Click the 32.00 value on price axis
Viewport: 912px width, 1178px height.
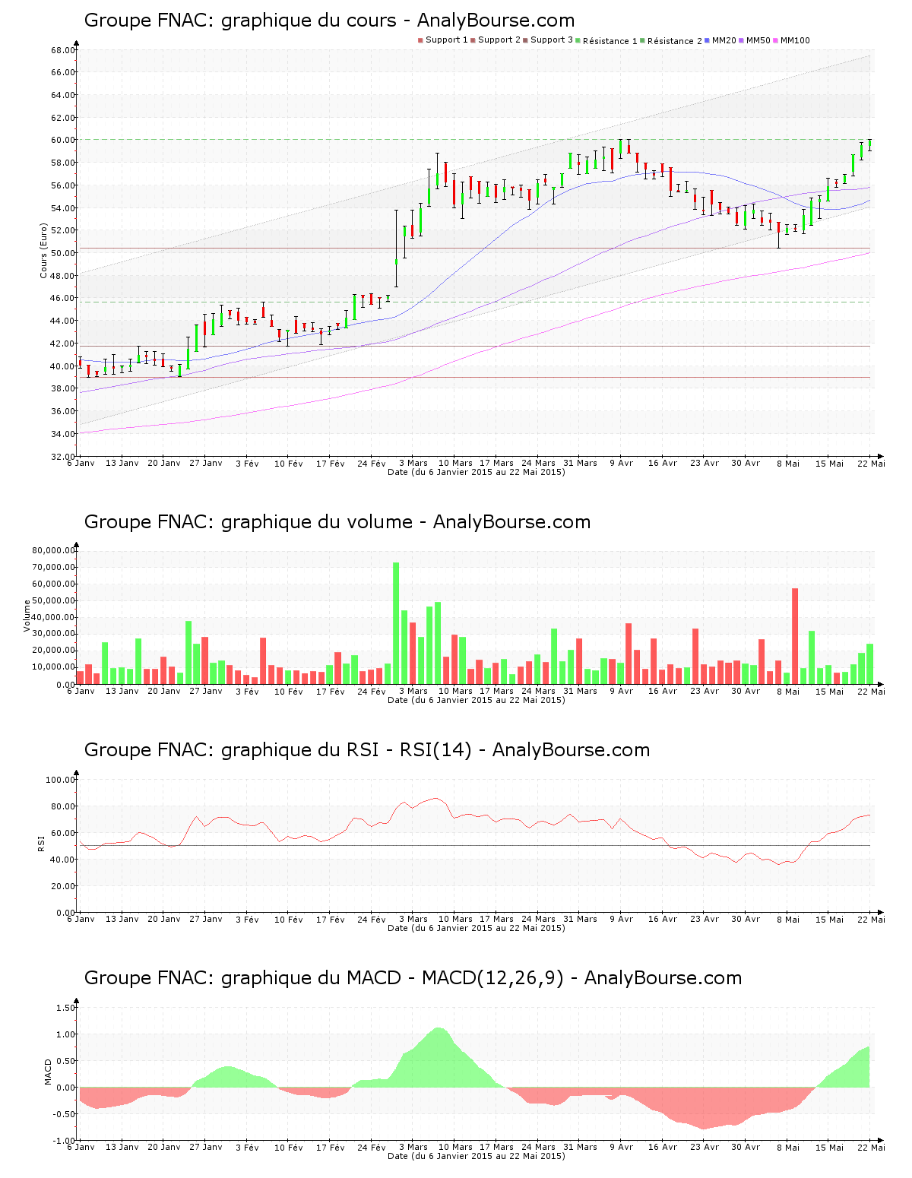[x=63, y=456]
